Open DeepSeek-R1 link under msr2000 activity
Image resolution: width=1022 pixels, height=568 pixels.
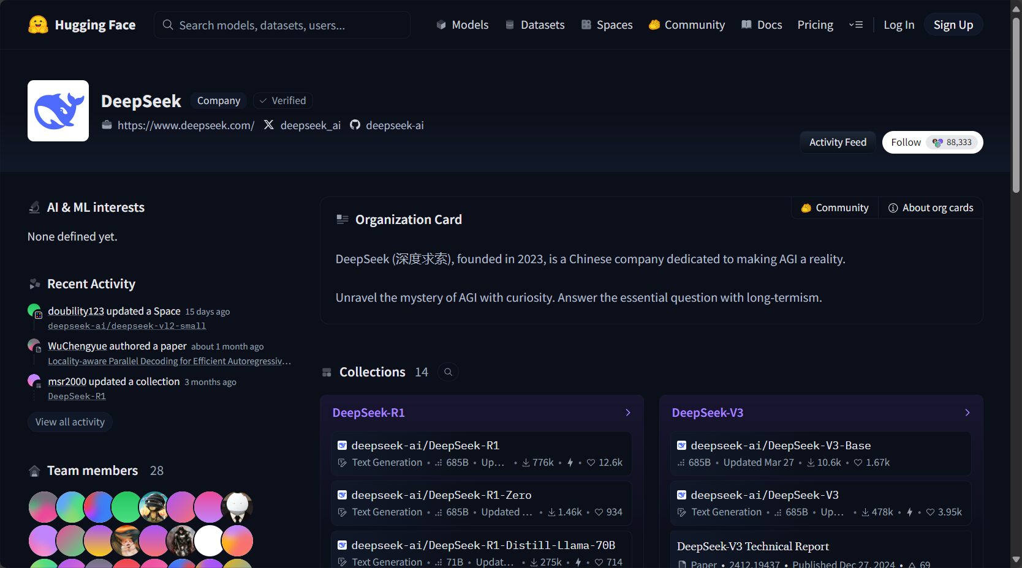[77, 396]
